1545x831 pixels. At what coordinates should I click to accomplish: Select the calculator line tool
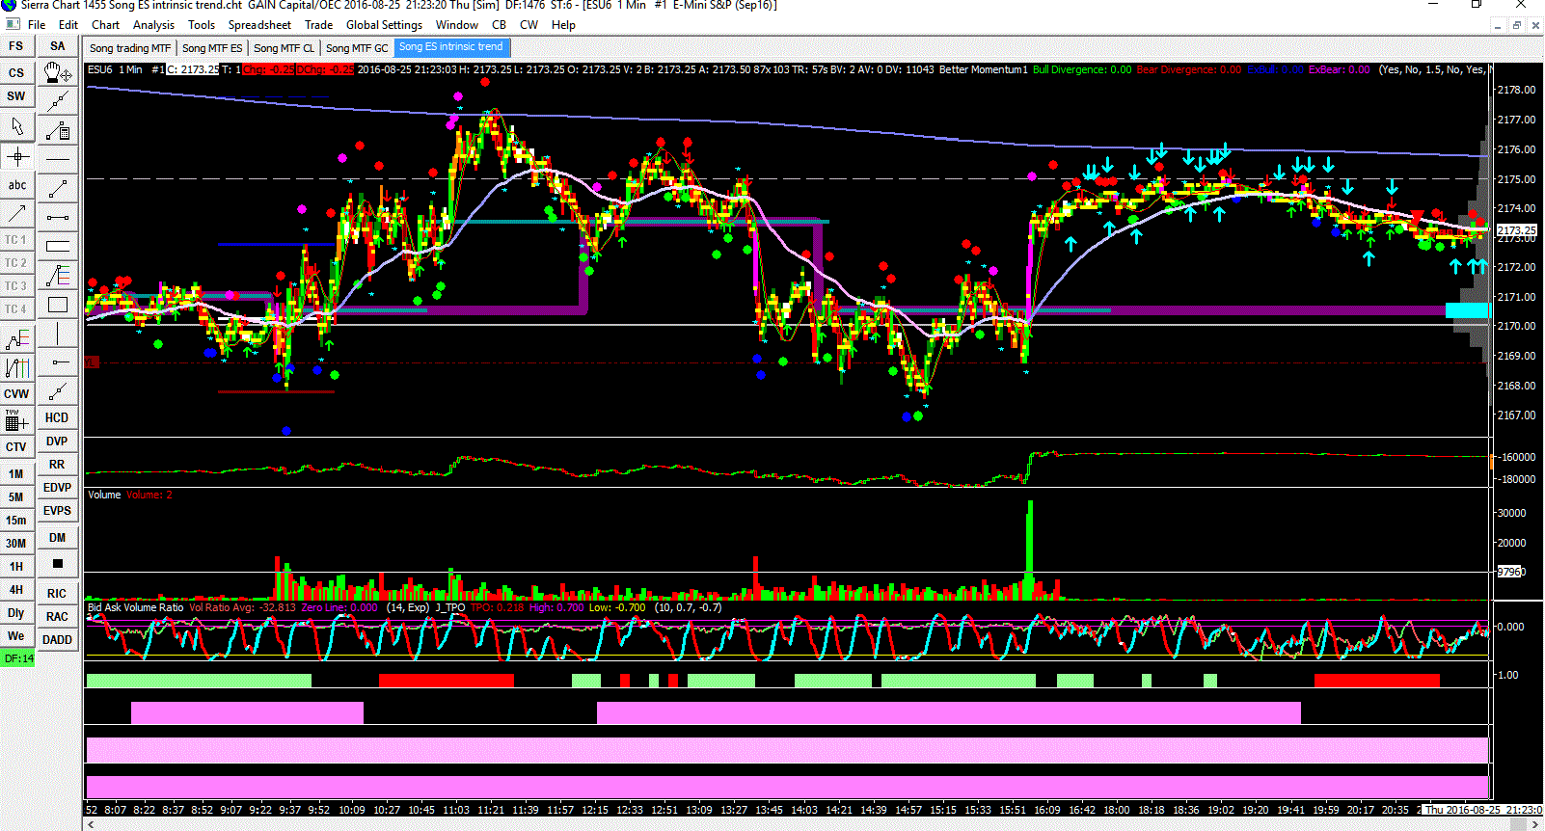[x=57, y=130]
